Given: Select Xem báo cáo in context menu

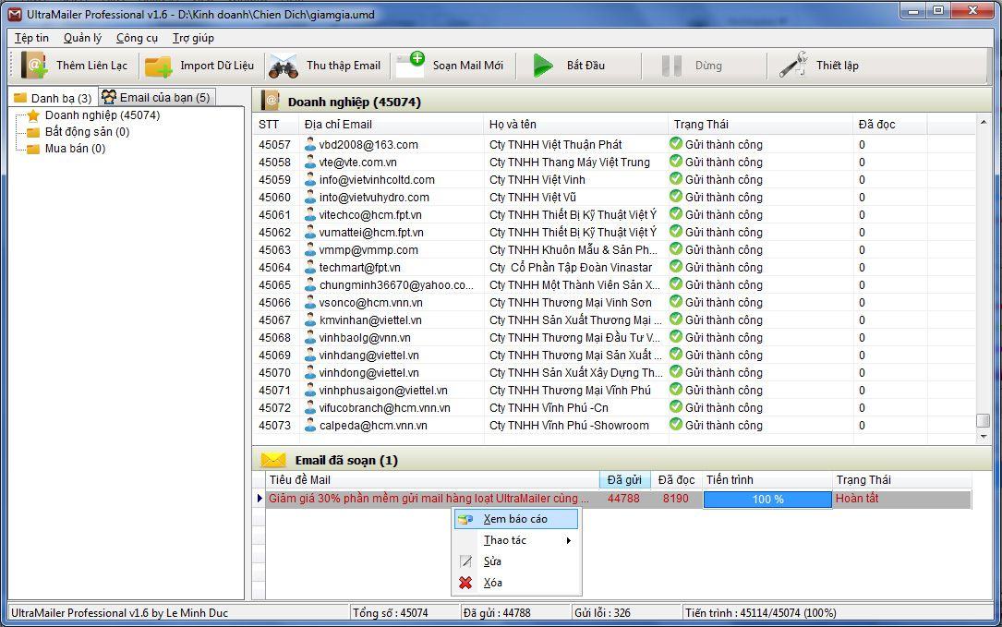Looking at the screenshot, I should coord(514,519).
